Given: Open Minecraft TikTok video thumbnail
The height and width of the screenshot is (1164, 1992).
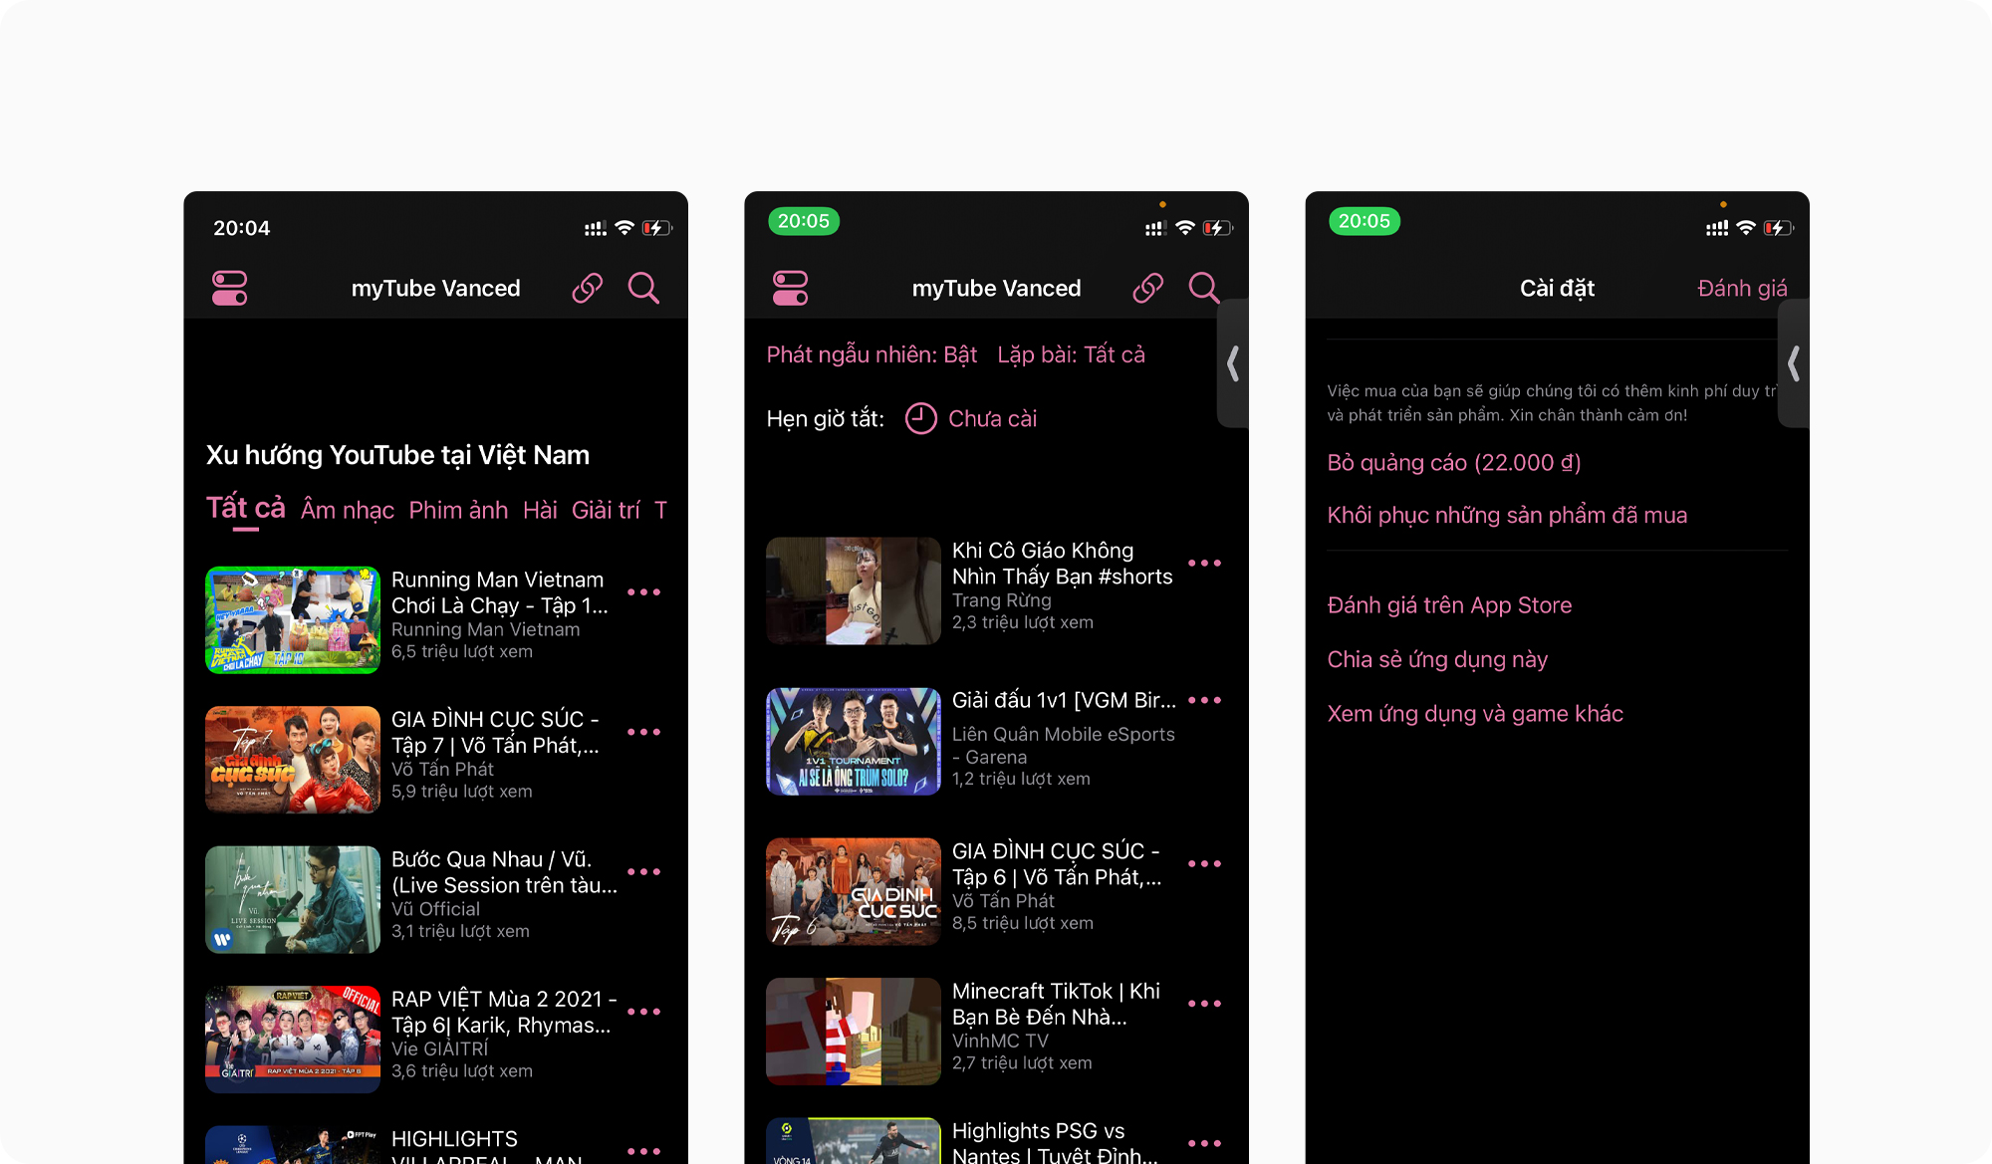Looking at the screenshot, I should pos(854,1032).
